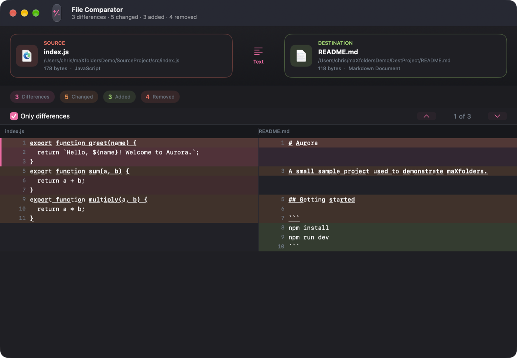Click added line 'npm install'
517x358 pixels.
coord(388,228)
